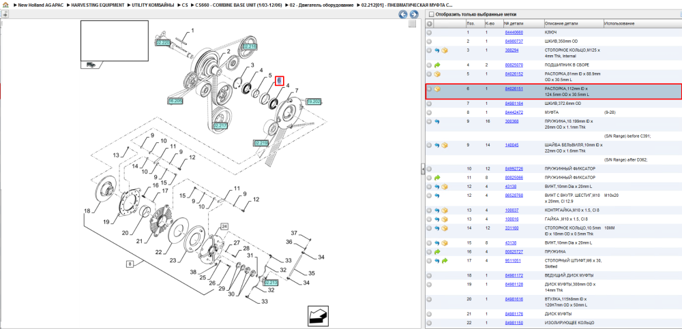Viewport: 682px width, 329px height.
Task: Click the box icon for part 84026151
Action: tap(437, 89)
